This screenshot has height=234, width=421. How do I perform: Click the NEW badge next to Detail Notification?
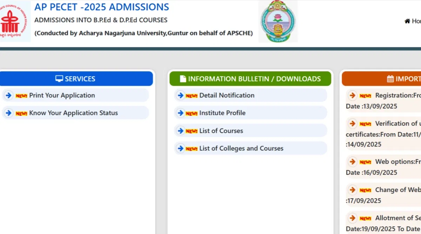coord(192,96)
